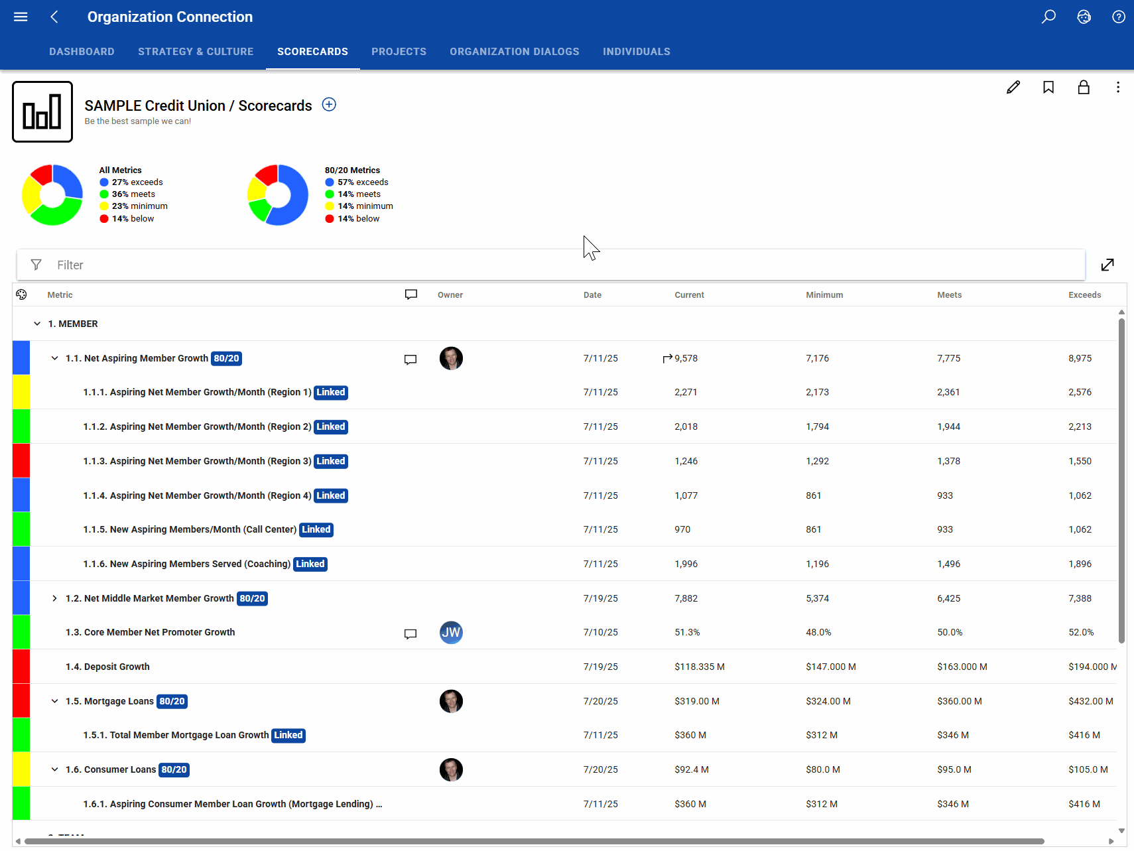Expand 1.2. Net Middle Market Member Growth
Image resolution: width=1134 pixels, height=851 pixels.
tap(54, 598)
